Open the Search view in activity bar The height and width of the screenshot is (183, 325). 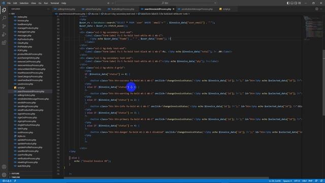[x=4, y=18]
